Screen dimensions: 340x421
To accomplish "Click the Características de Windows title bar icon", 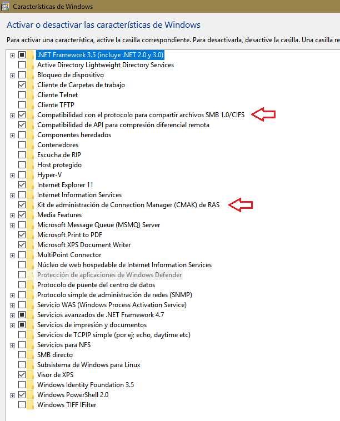I will pyautogui.click(x=5, y=7).
